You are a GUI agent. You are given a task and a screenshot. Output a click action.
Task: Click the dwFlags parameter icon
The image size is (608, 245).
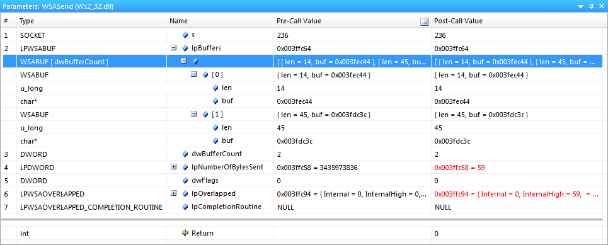(185, 180)
